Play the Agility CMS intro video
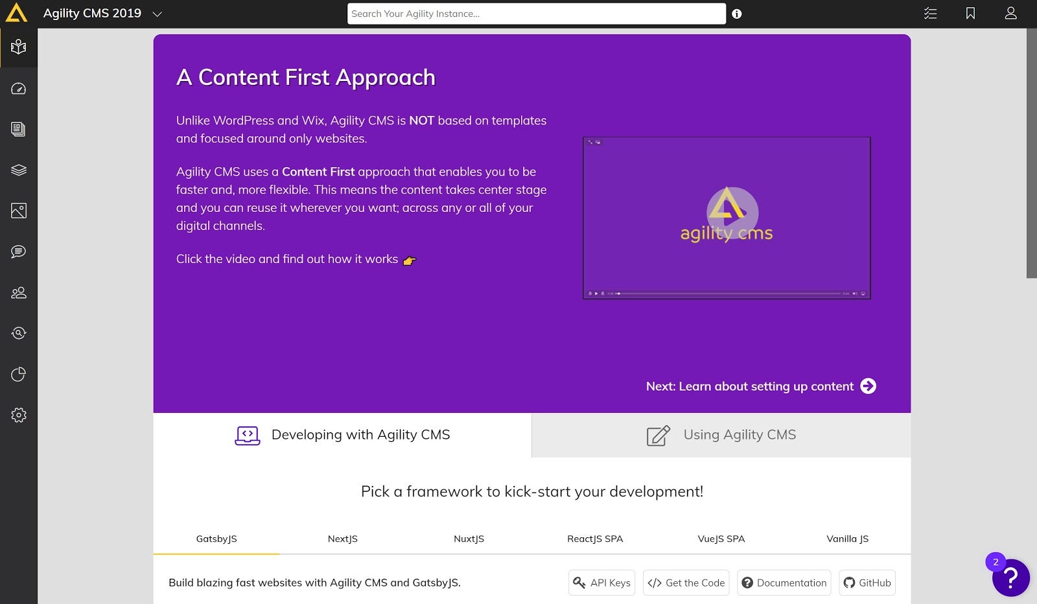 tap(732, 213)
